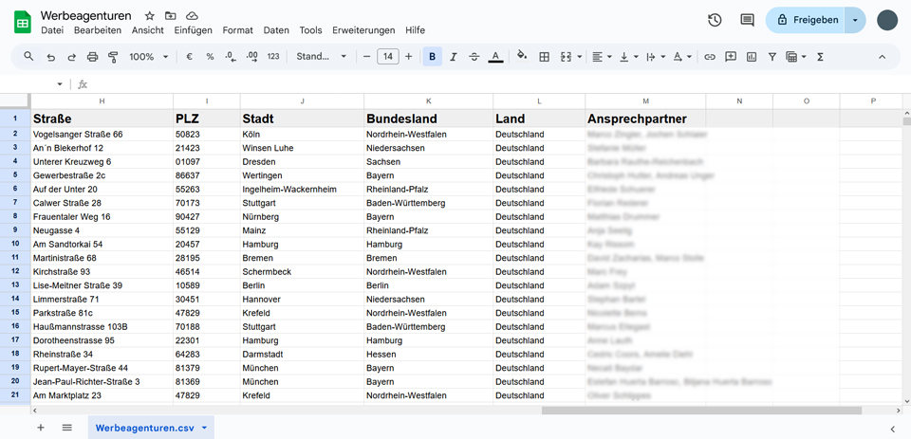Check the cloud save status icon
Viewport: 911px width, 439px height.
point(192,16)
